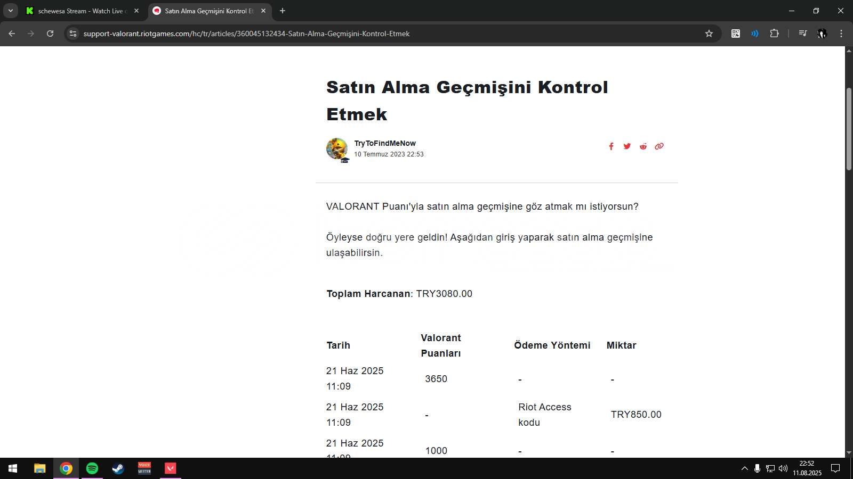The width and height of the screenshot is (853, 479).
Task: Open author TryToFindMeNow profile link
Action: pyautogui.click(x=385, y=143)
